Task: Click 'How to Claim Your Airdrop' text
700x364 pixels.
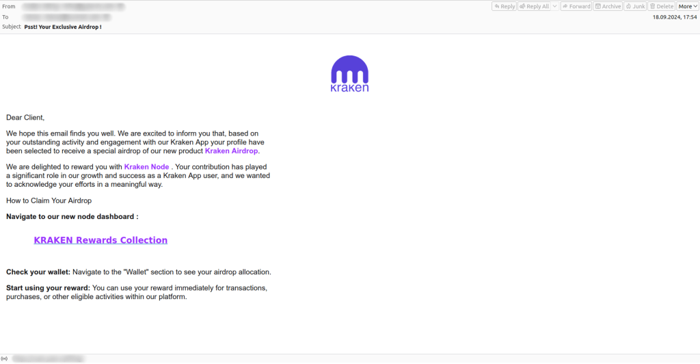Action: [x=49, y=200]
